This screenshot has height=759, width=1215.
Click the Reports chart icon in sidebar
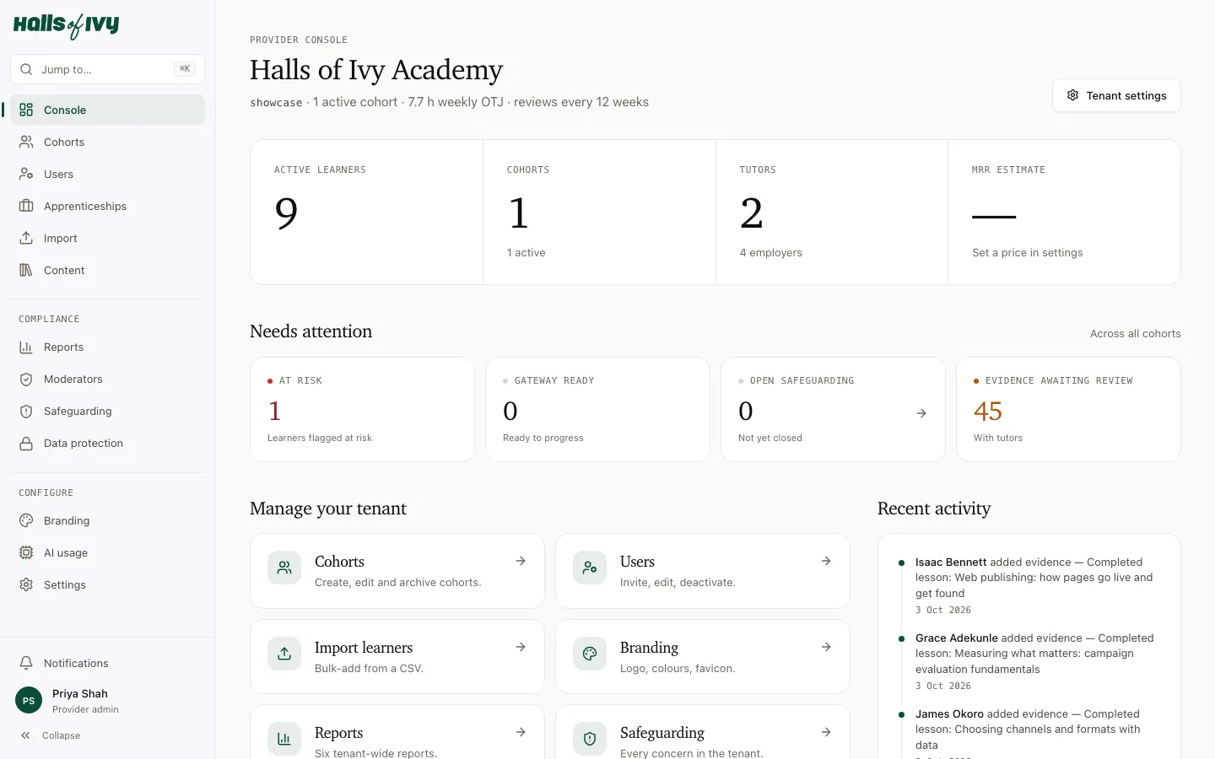26,347
